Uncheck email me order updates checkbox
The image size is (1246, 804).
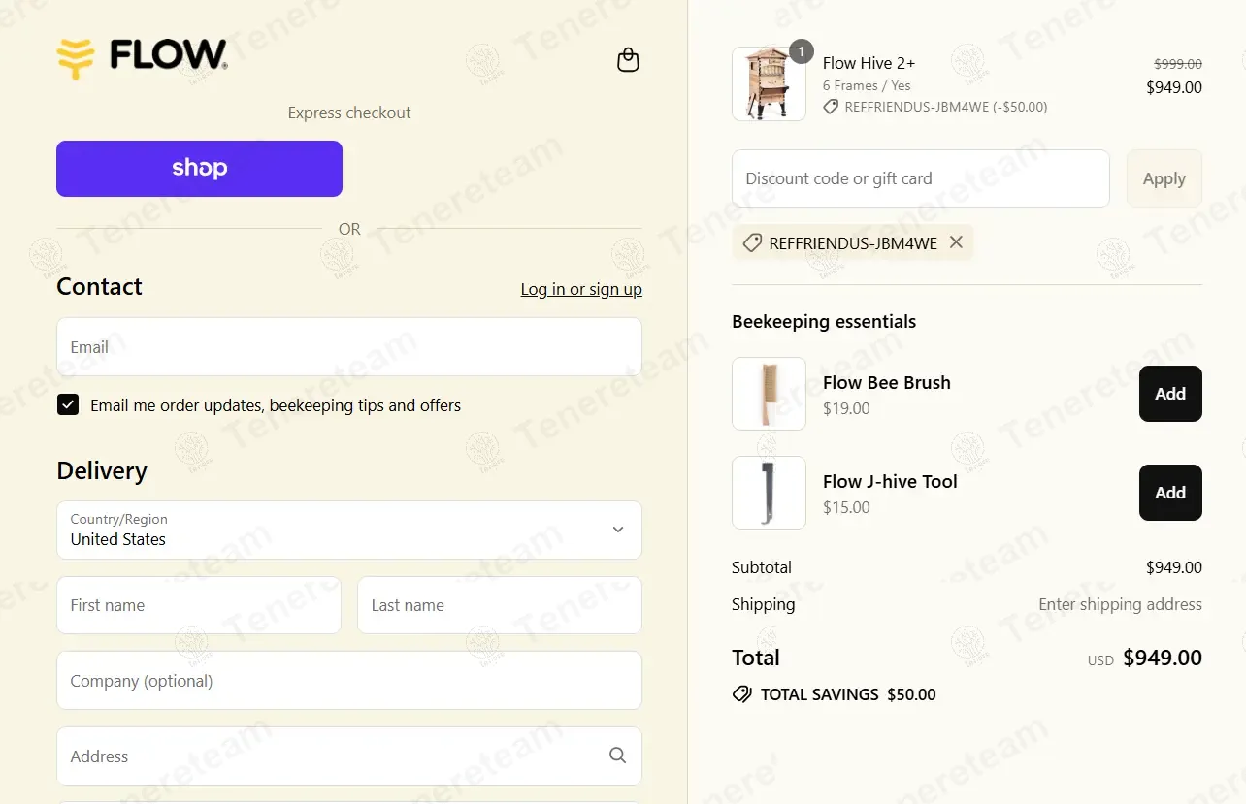coord(68,405)
